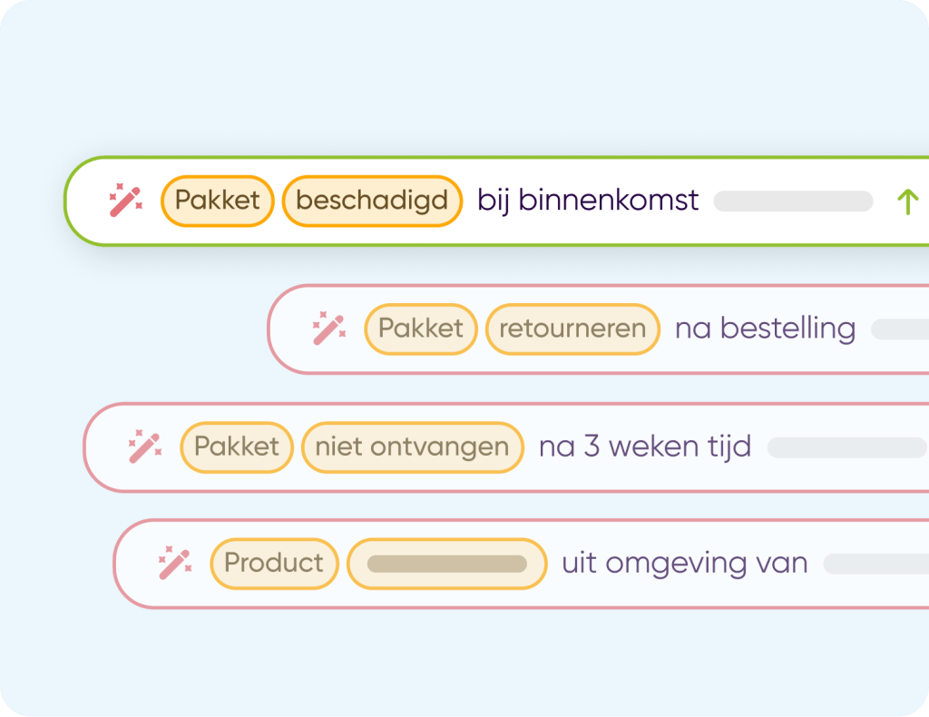
Task: Click the Pakket tag in the green-bordered row
Action: [x=218, y=201]
